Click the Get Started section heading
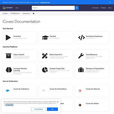The height and width of the screenshot is (114, 114). (x=8, y=29)
